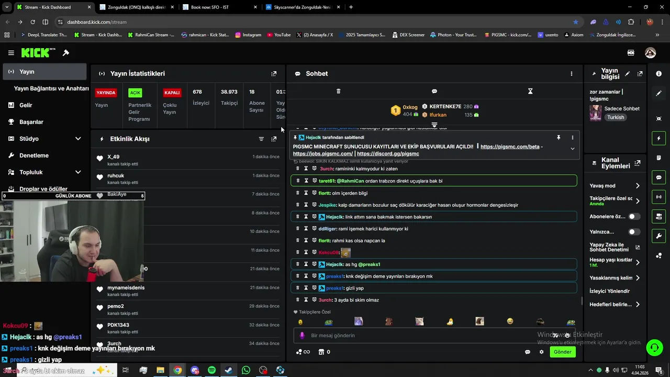This screenshot has width=670, height=377.
Task: Pop out the Etkinlik Akışı panel
Action: (x=274, y=139)
